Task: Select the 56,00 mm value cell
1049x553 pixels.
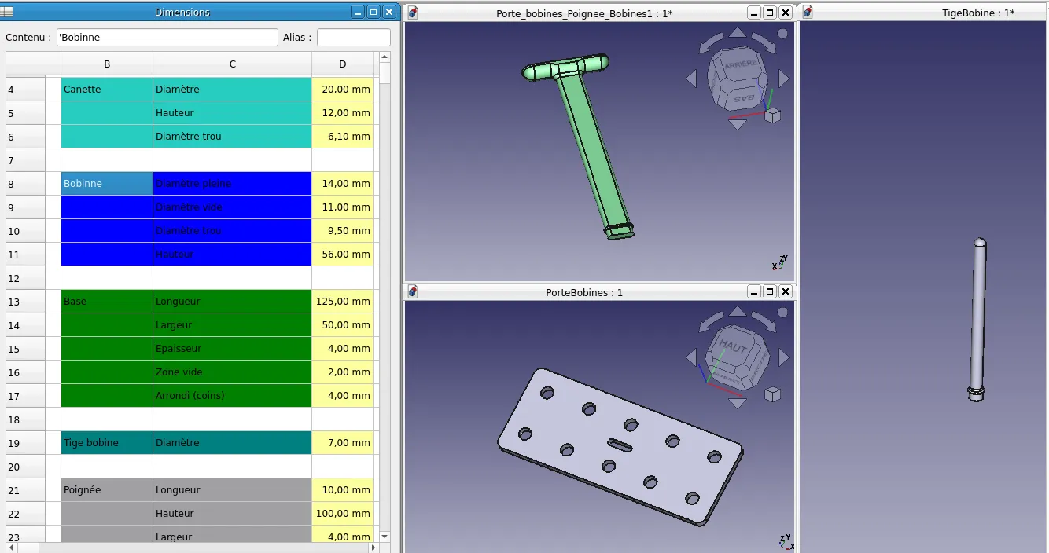Action: click(x=343, y=255)
